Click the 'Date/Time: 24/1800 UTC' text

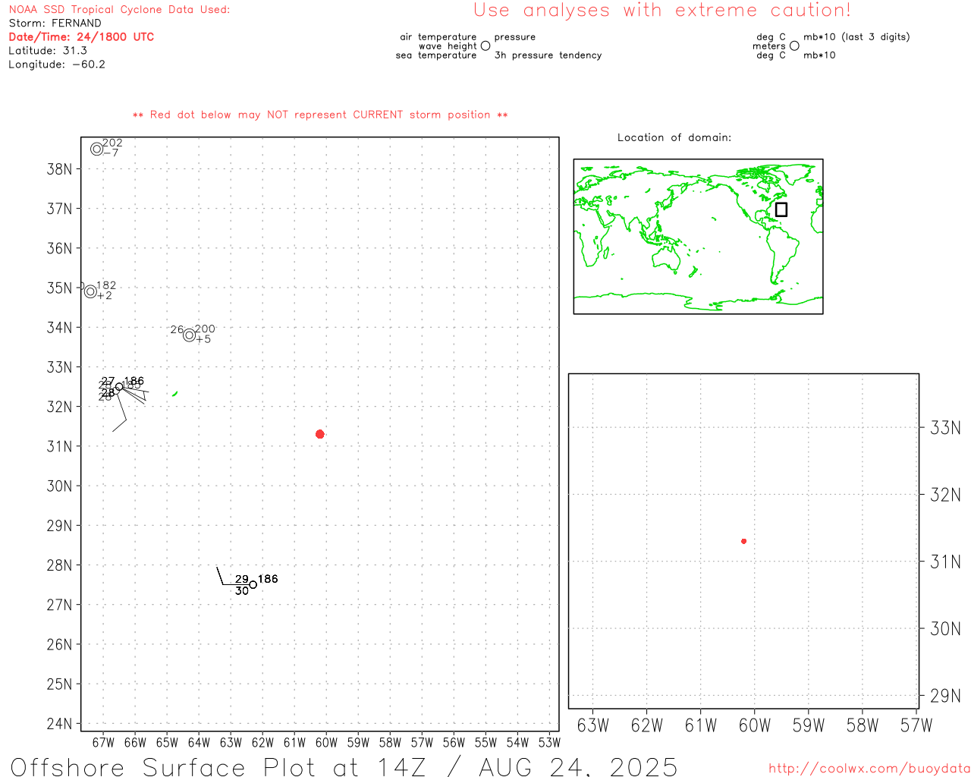81,36
